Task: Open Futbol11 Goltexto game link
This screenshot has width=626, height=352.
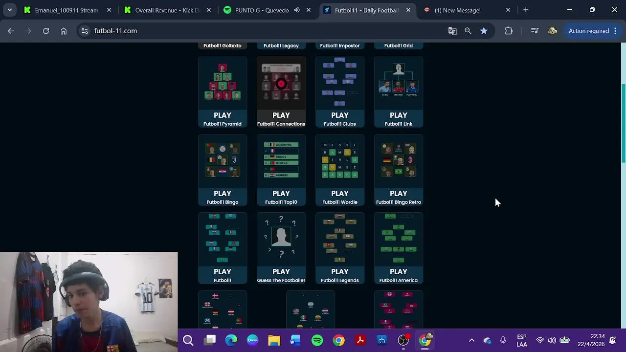Action: coord(223,45)
